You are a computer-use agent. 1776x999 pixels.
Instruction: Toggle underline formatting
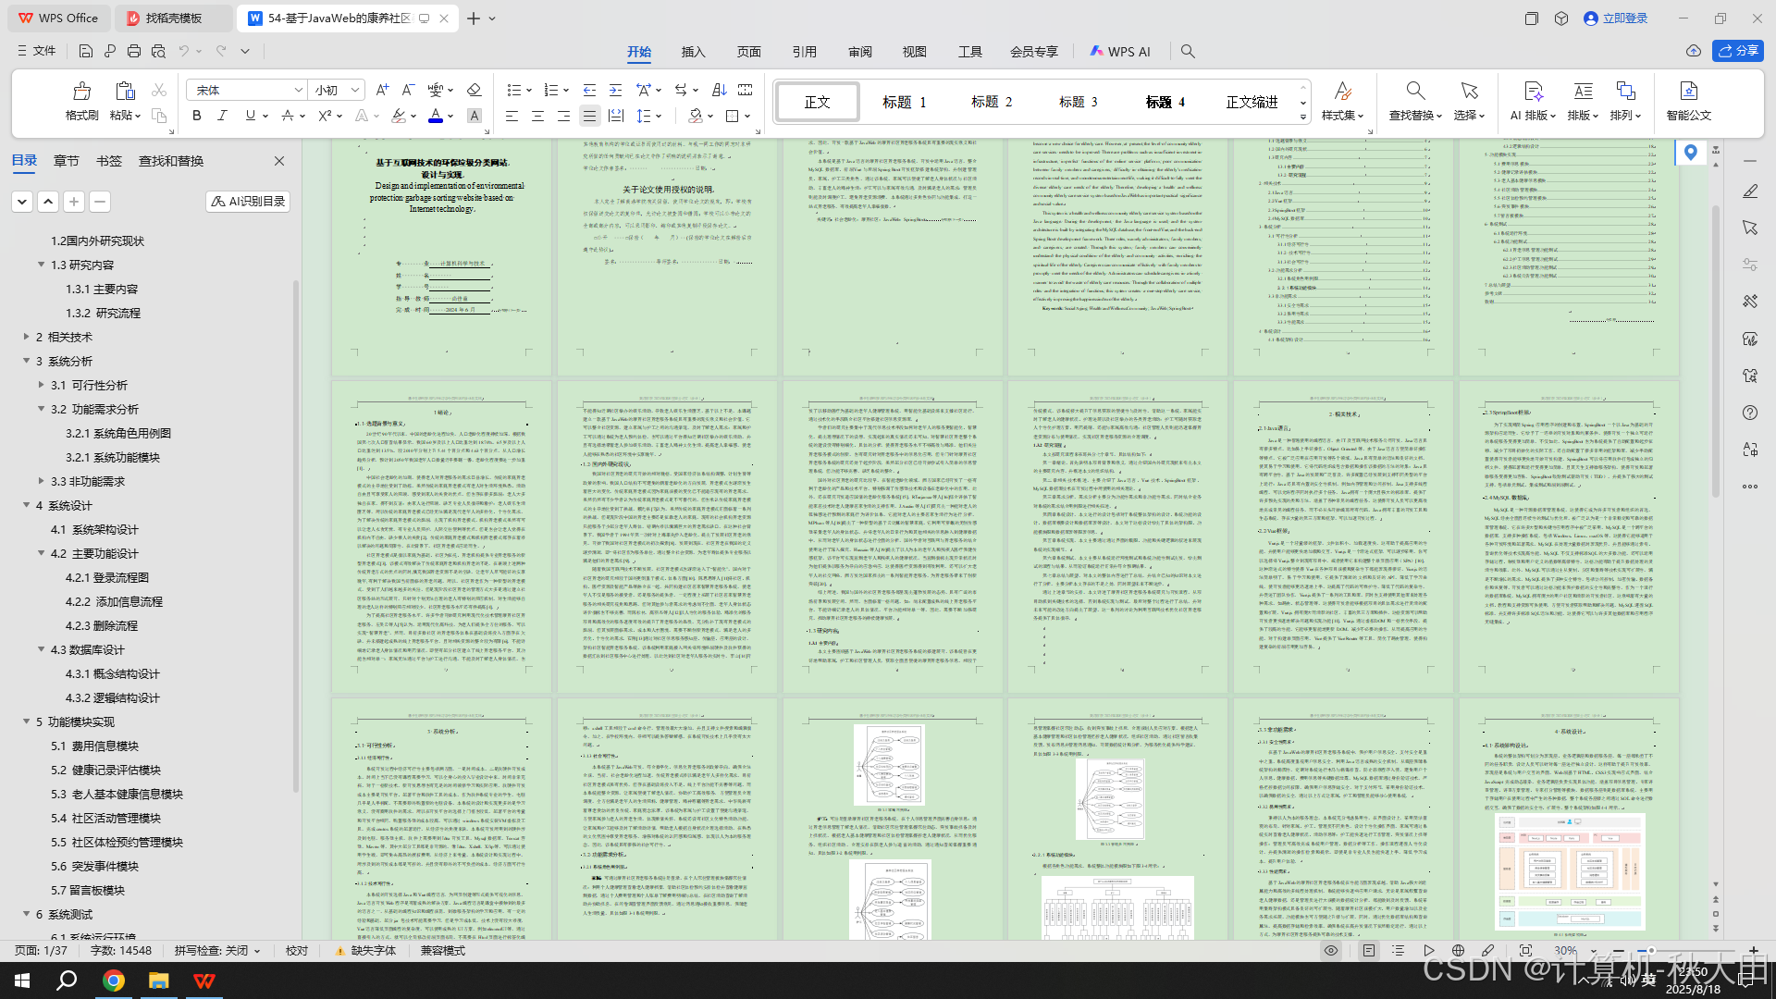click(x=250, y=116)
